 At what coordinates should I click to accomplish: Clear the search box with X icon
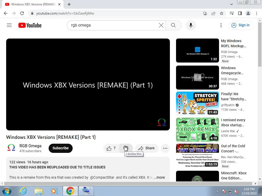161,25
